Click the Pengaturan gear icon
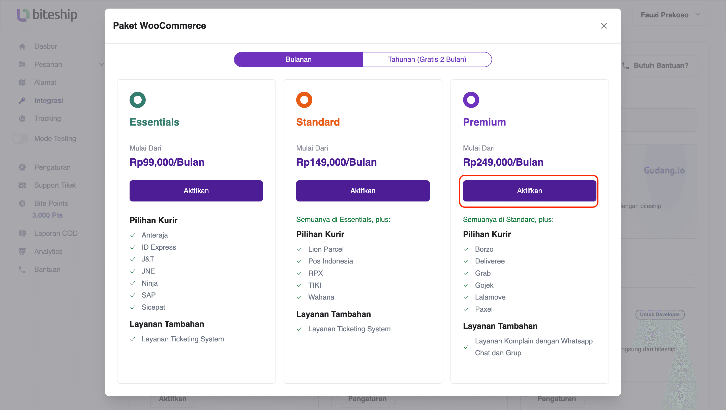The height and width of the screenshot is (410, 726). (22, 167)
